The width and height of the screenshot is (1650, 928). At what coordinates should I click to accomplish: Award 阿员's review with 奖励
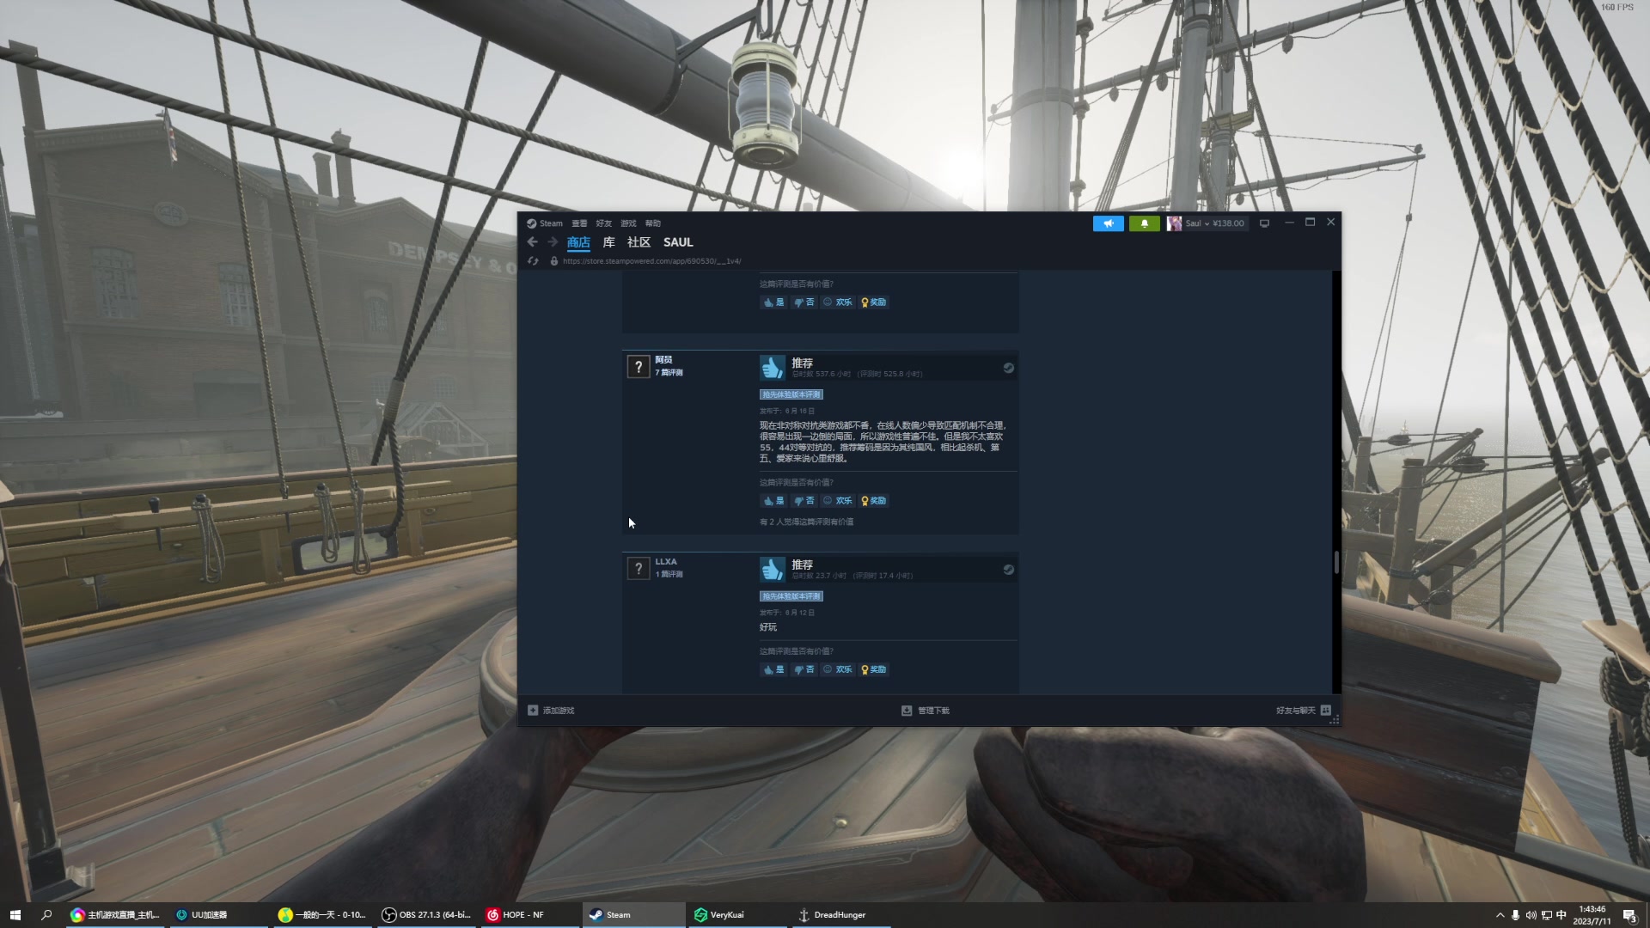[873, 501]
